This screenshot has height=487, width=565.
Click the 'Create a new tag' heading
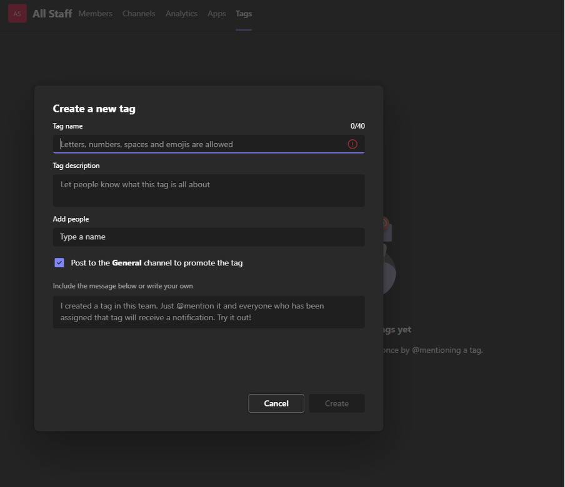(x=94, y=109)
